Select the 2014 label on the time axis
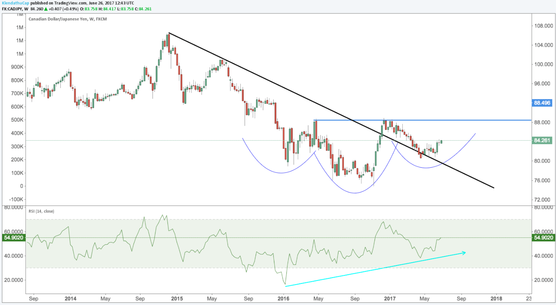This screenshot has width=556, height=305. click(x=70, y=299)
